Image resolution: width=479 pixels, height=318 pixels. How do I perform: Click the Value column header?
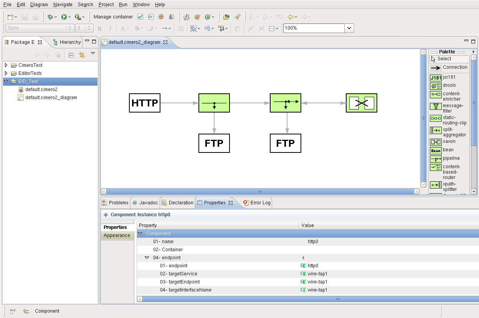click(389, 225)
